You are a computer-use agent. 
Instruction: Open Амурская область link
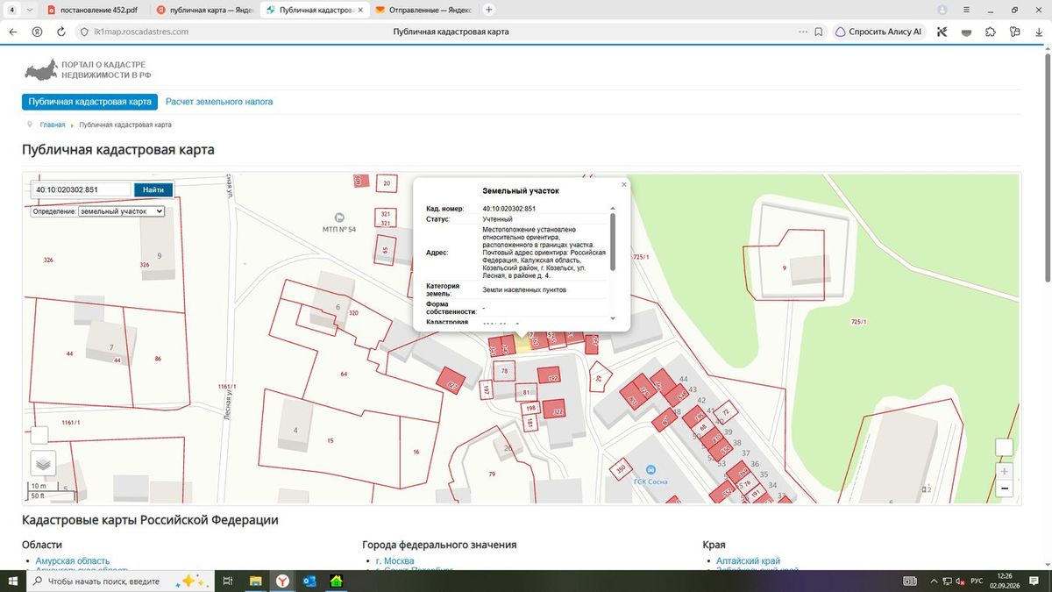[x=73, y=561]
